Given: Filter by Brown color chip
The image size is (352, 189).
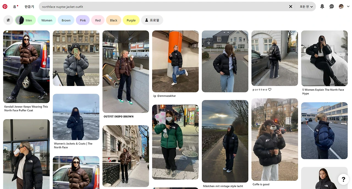Looking at the screenshot, I should 66,20.
